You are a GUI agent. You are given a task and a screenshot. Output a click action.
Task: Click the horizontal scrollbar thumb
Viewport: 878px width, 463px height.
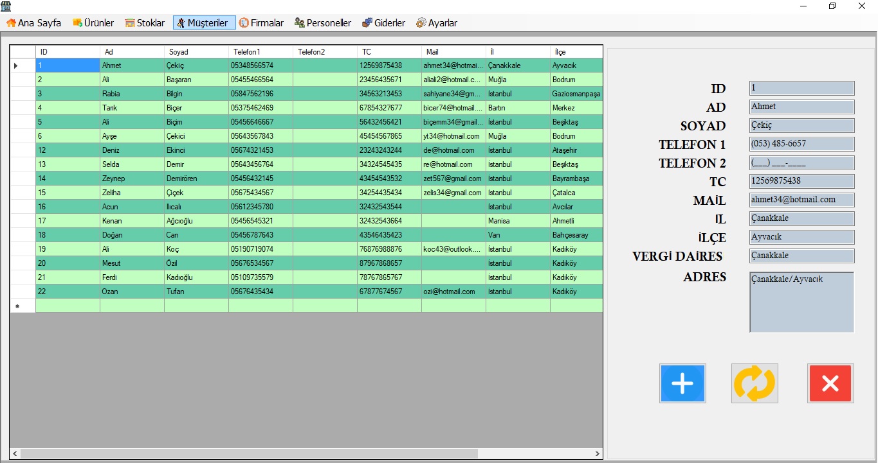(x=250, y=453)
